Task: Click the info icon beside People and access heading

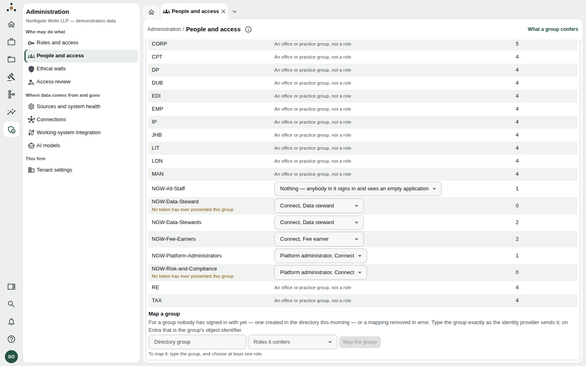Action: click(248, 29)
